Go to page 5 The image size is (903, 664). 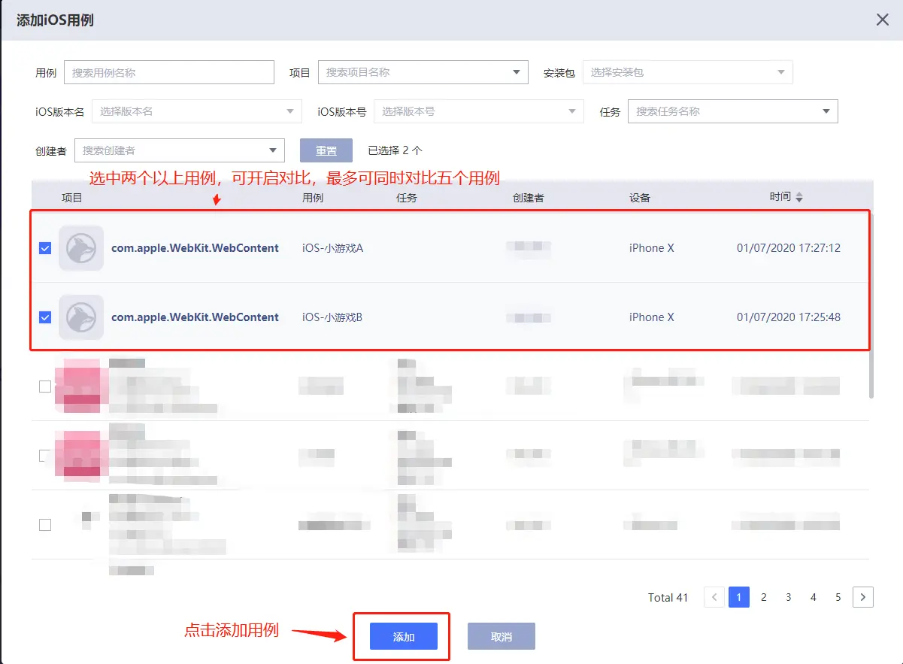(838, 597)
